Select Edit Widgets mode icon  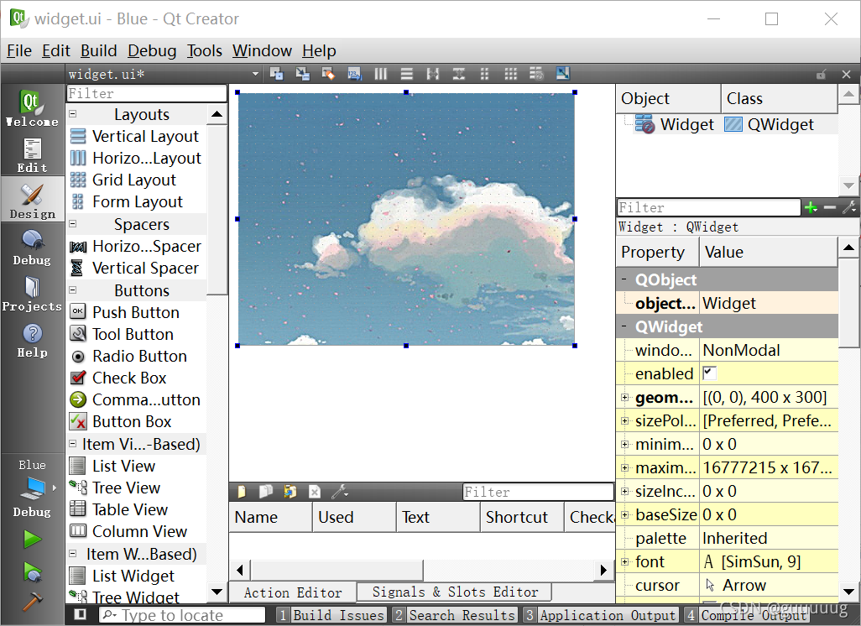[x=276, y=74]
